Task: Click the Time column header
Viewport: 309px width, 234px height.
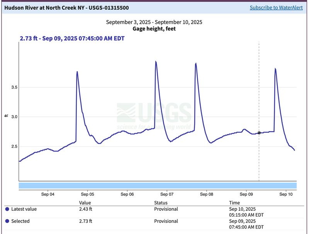Action: tap(234, 203)
